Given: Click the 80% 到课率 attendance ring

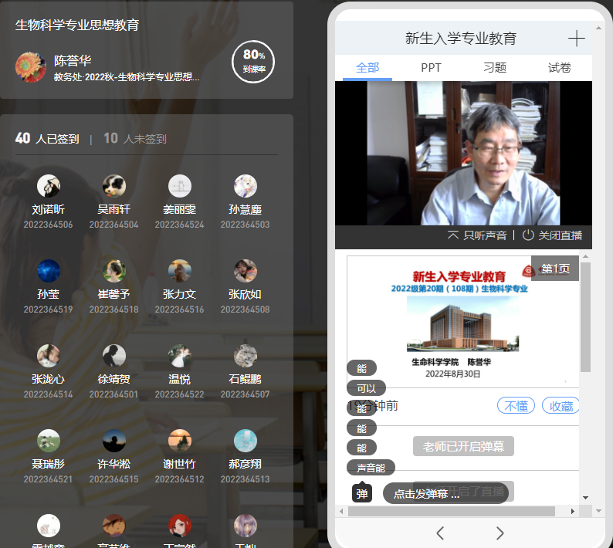Looking at the screenshot, I should (253, 60).
